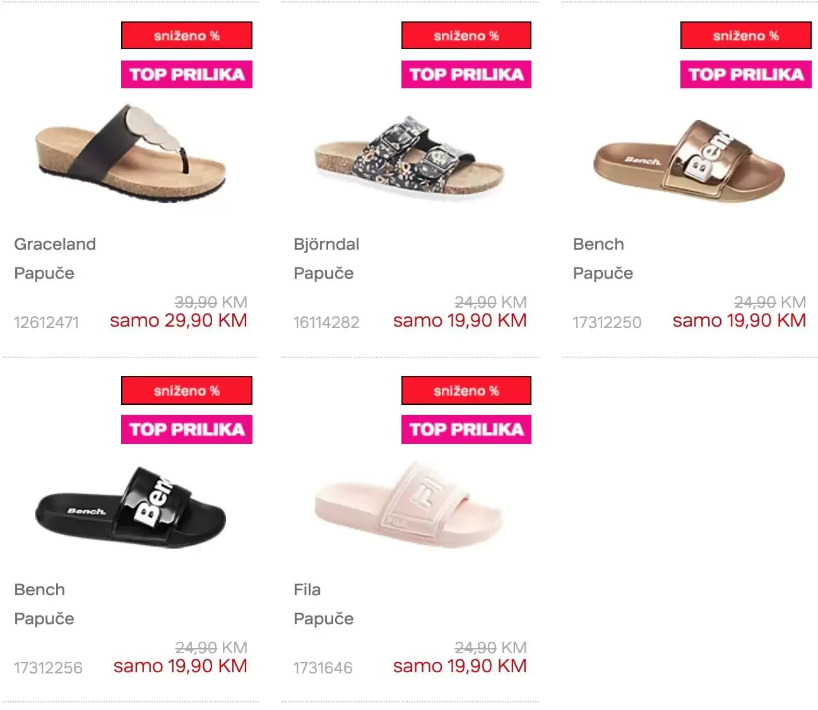This screenshot has width=818, height=710.
Task: Click the sniženo % badge above Fila slide
Action: 466,391
